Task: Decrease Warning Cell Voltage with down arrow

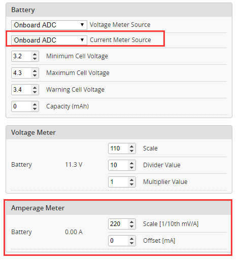Action: 35,92
